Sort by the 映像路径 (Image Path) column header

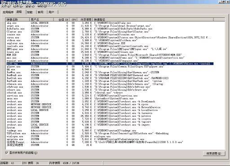(153, 20)
